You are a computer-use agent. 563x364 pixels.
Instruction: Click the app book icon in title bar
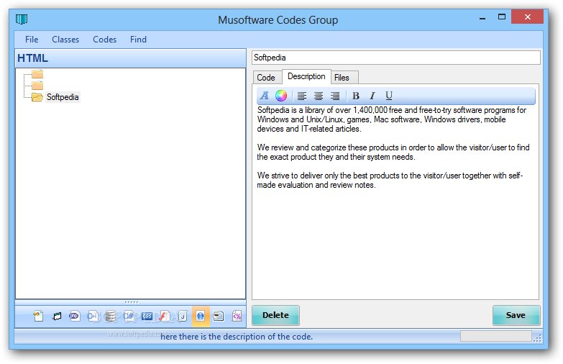coord(22,19)
